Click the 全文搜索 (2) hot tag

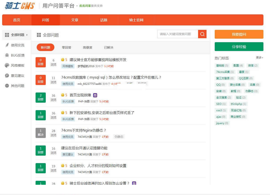[223, 98]
